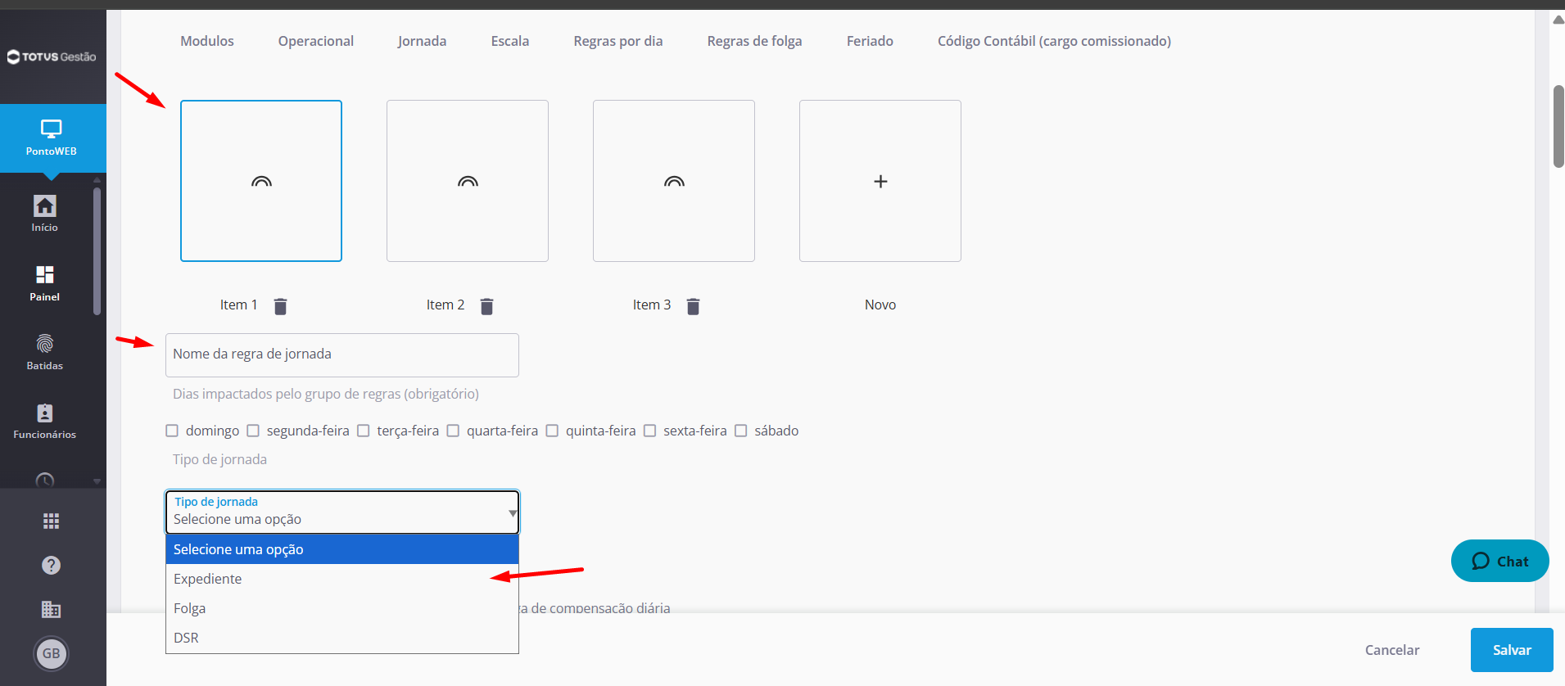Select the Item 1 card
This screenshot has height=686, width=1565.
pyautogui.click(x=261, y=181)
